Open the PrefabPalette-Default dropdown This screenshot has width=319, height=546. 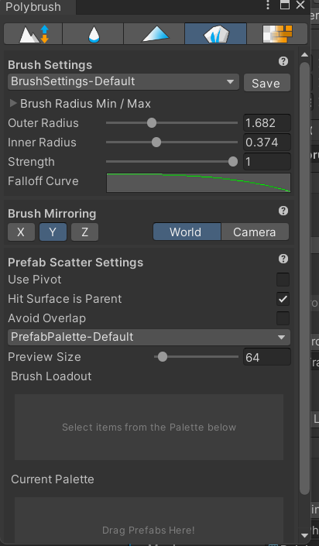(149, 338)
